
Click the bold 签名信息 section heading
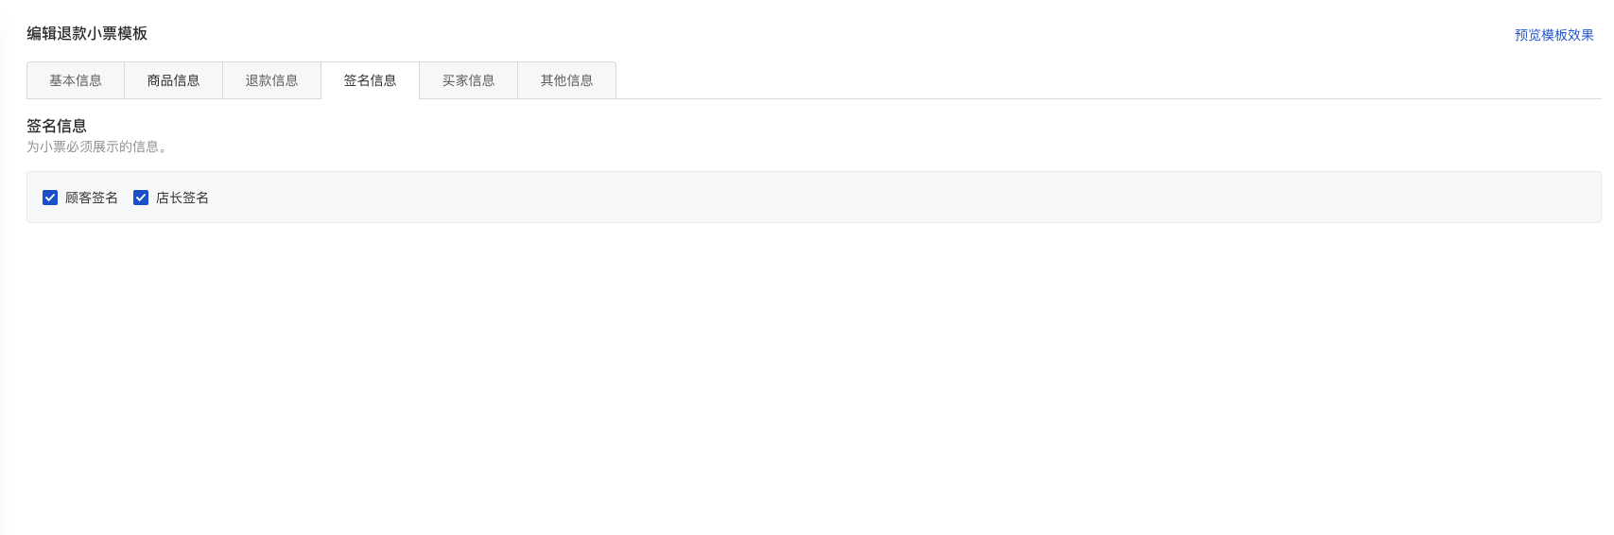[x=57, y=126]
